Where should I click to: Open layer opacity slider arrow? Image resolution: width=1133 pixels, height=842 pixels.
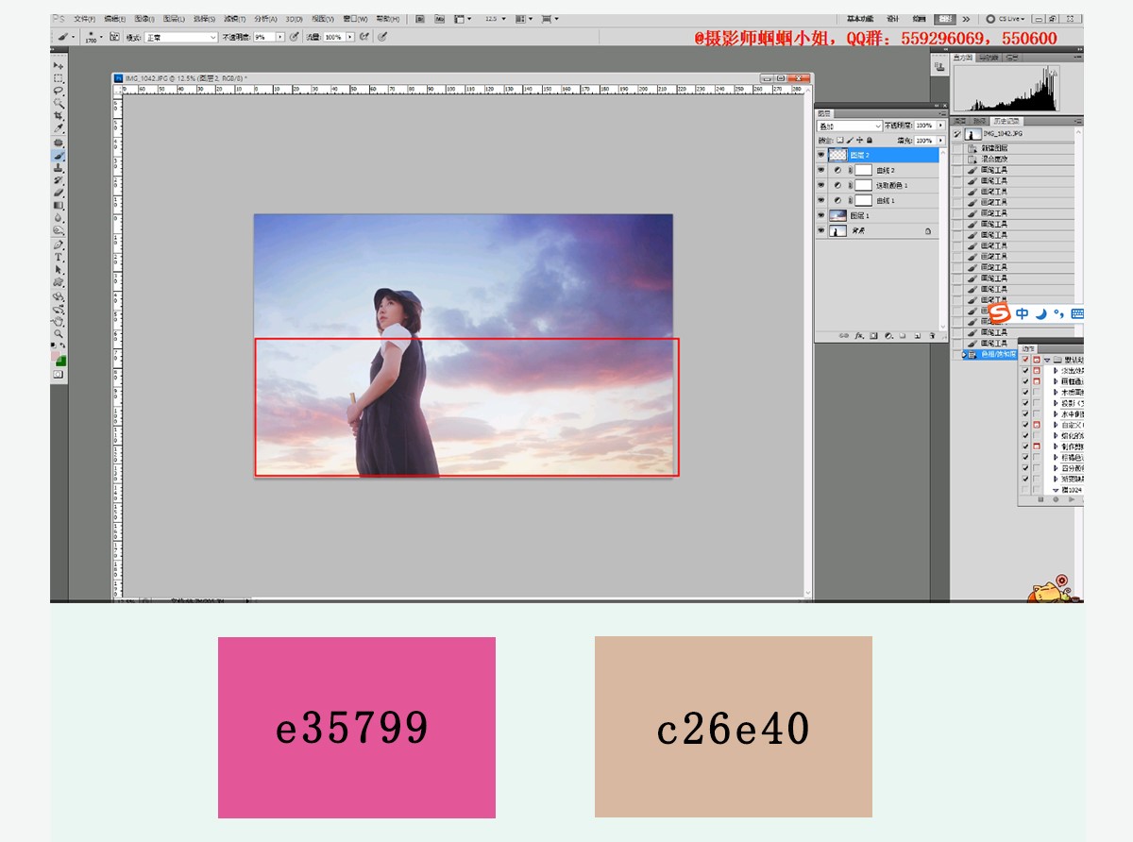[x=940, y=126]
